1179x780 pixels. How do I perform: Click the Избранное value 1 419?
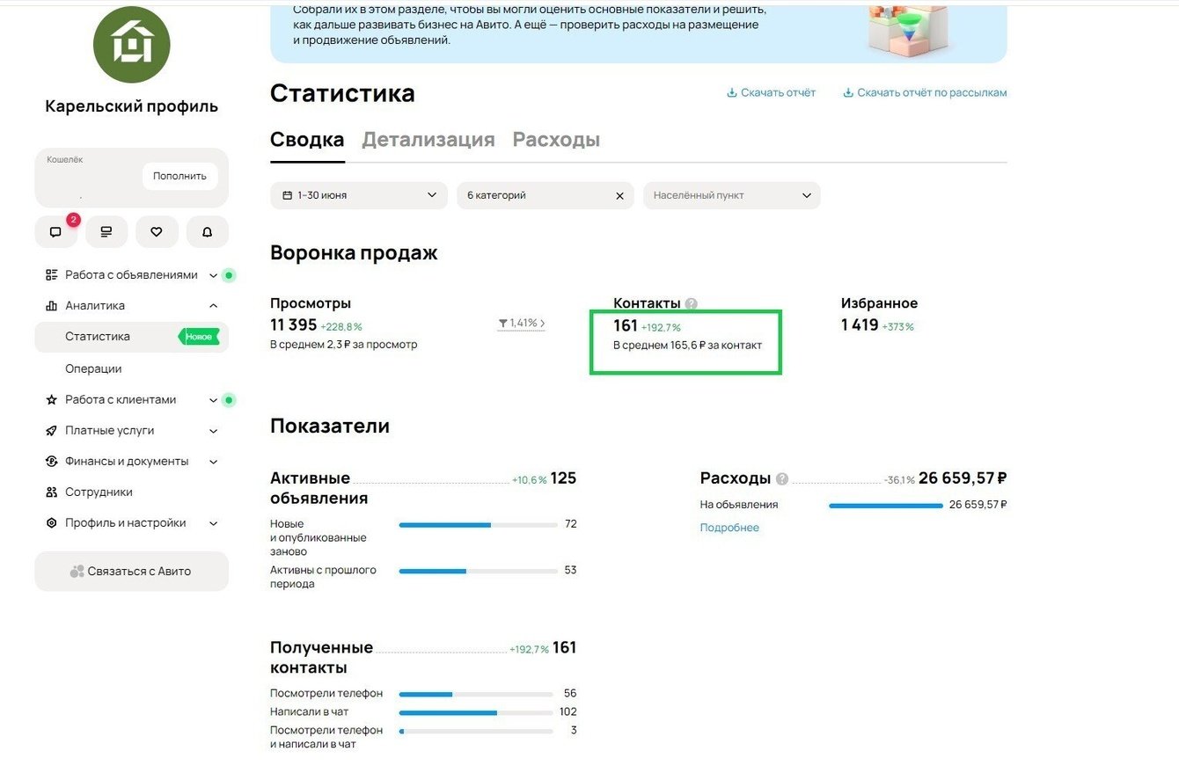tap(860, 324)
